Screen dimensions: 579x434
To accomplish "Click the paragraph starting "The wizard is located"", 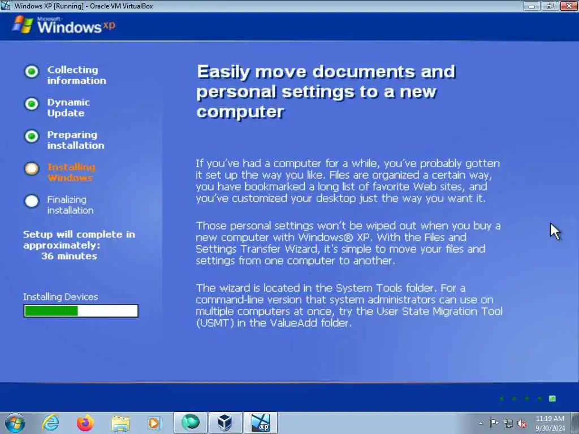I will tap(349, 305).
